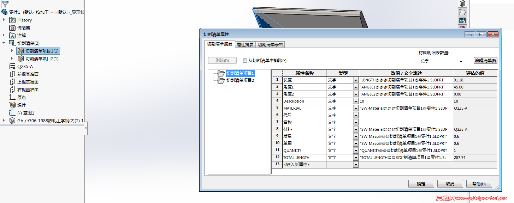Click the 评估的值 column header

(x=475, y=73)
